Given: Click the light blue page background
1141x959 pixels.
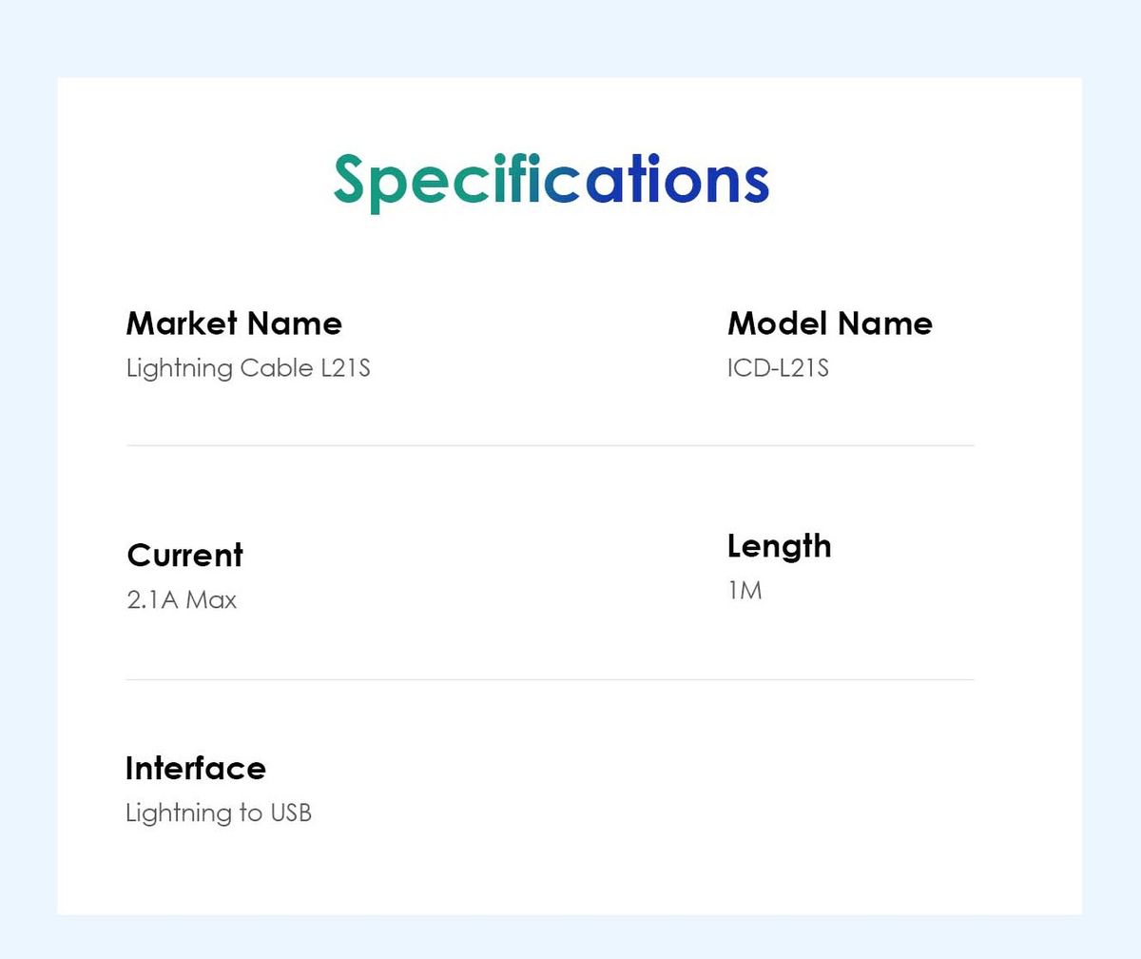Looking at the screenshot, I should point(570,38).
